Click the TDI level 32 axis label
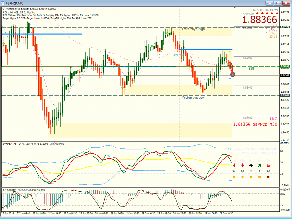The image size is (292, 219). pos(282,174)
